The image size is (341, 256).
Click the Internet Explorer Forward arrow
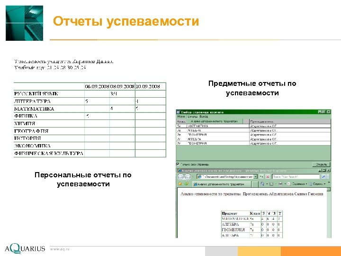click(x=188, y=177)
